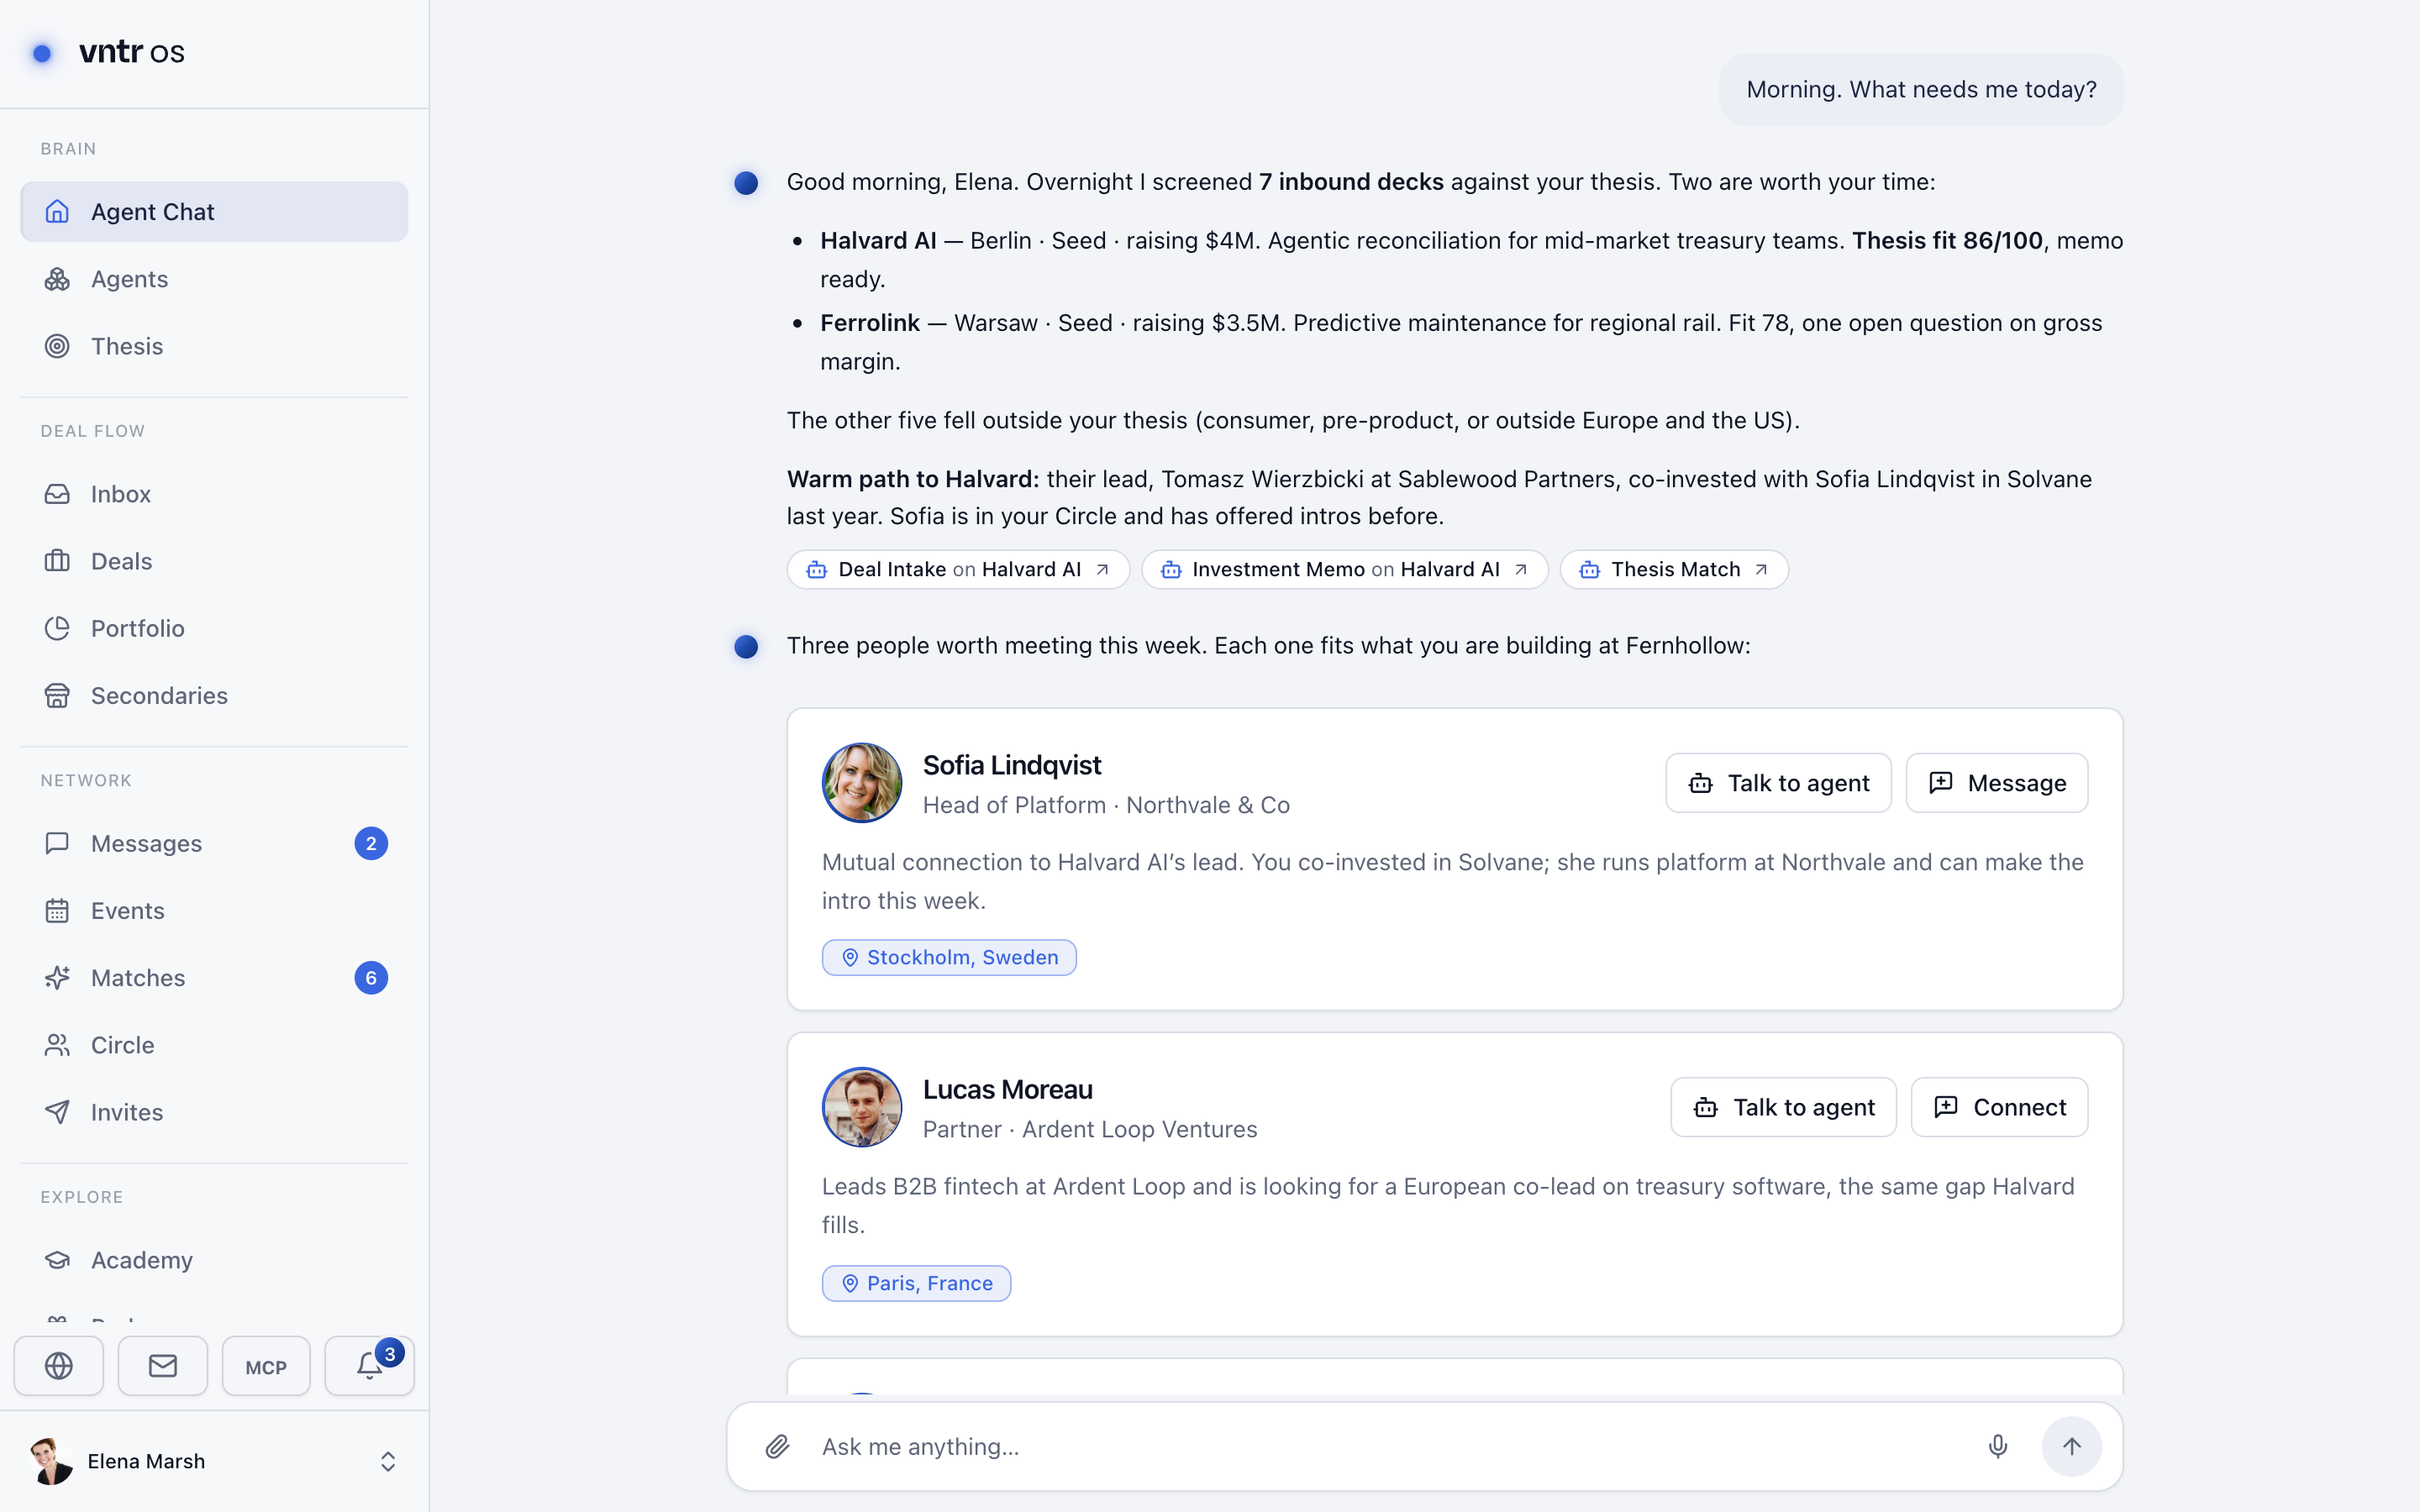Open the Agents section
The image size is (2420, 1512).
[214, 279]
